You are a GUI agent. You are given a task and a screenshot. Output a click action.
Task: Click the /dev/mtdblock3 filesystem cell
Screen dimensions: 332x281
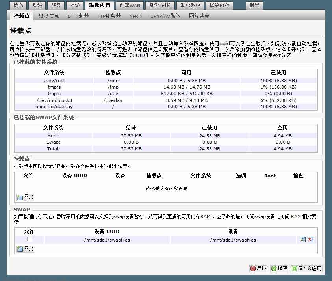54,100
